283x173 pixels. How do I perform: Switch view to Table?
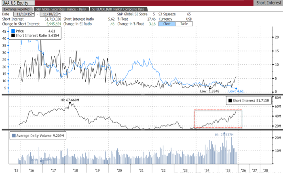click(184, 24)
